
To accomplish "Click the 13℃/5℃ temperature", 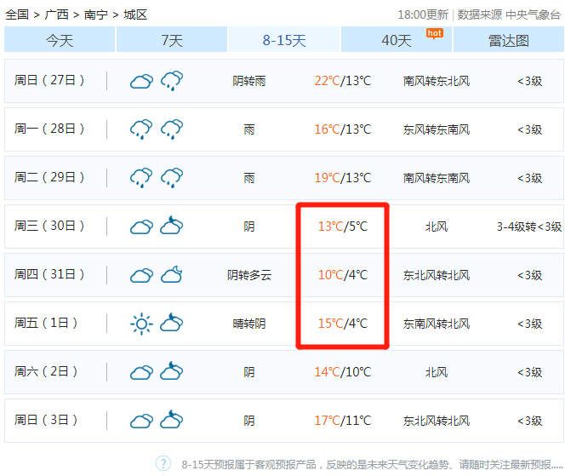I will pyautogui.click(x=343, y=227).
